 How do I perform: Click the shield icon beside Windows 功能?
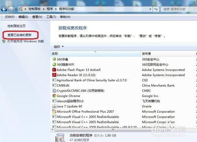(4, 41)
